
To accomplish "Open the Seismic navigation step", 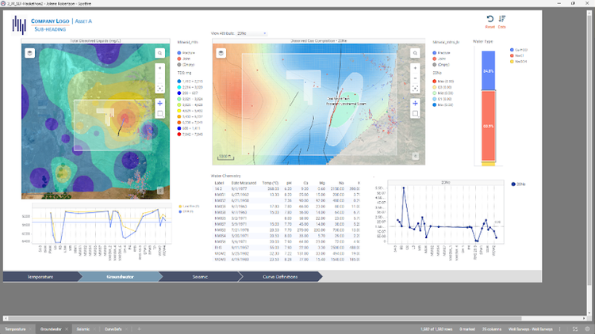I will pyautogui.click(x=200, y=277).
